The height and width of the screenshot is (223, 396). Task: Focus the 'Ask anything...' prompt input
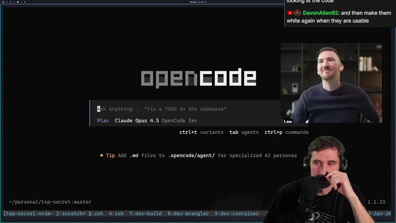(x=162, y=109)
